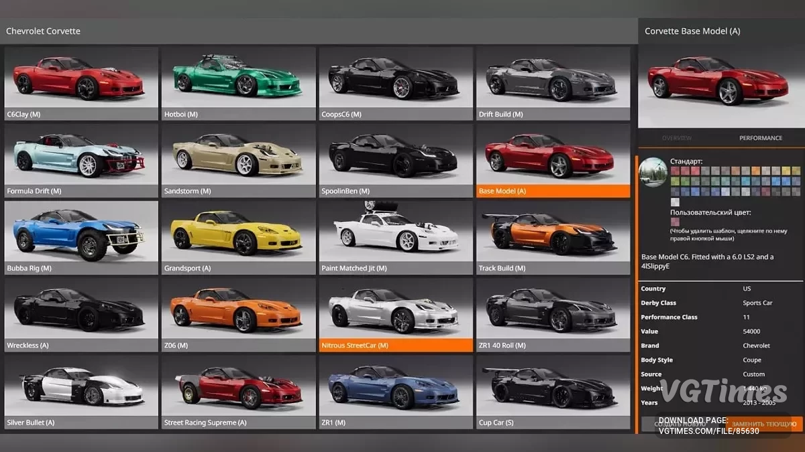Screen dimensions: 805x452
Task: Click the Chevrolet Corvette heading
Action: click(x=43, y=31)
